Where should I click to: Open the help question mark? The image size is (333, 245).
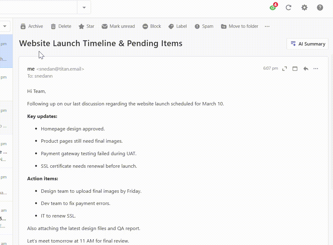coord(320,8)
